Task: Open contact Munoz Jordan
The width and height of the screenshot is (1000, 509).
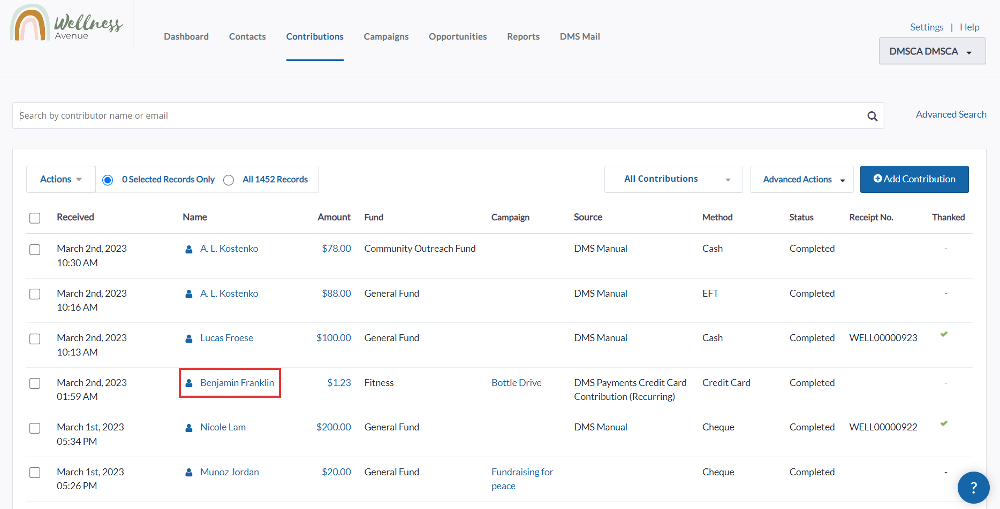Action: pyautogui.click(x=230, y=472)
